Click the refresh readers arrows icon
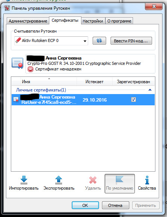Image resolution: width=167 pixels, height=217 pixels. (x=99, y=40)
